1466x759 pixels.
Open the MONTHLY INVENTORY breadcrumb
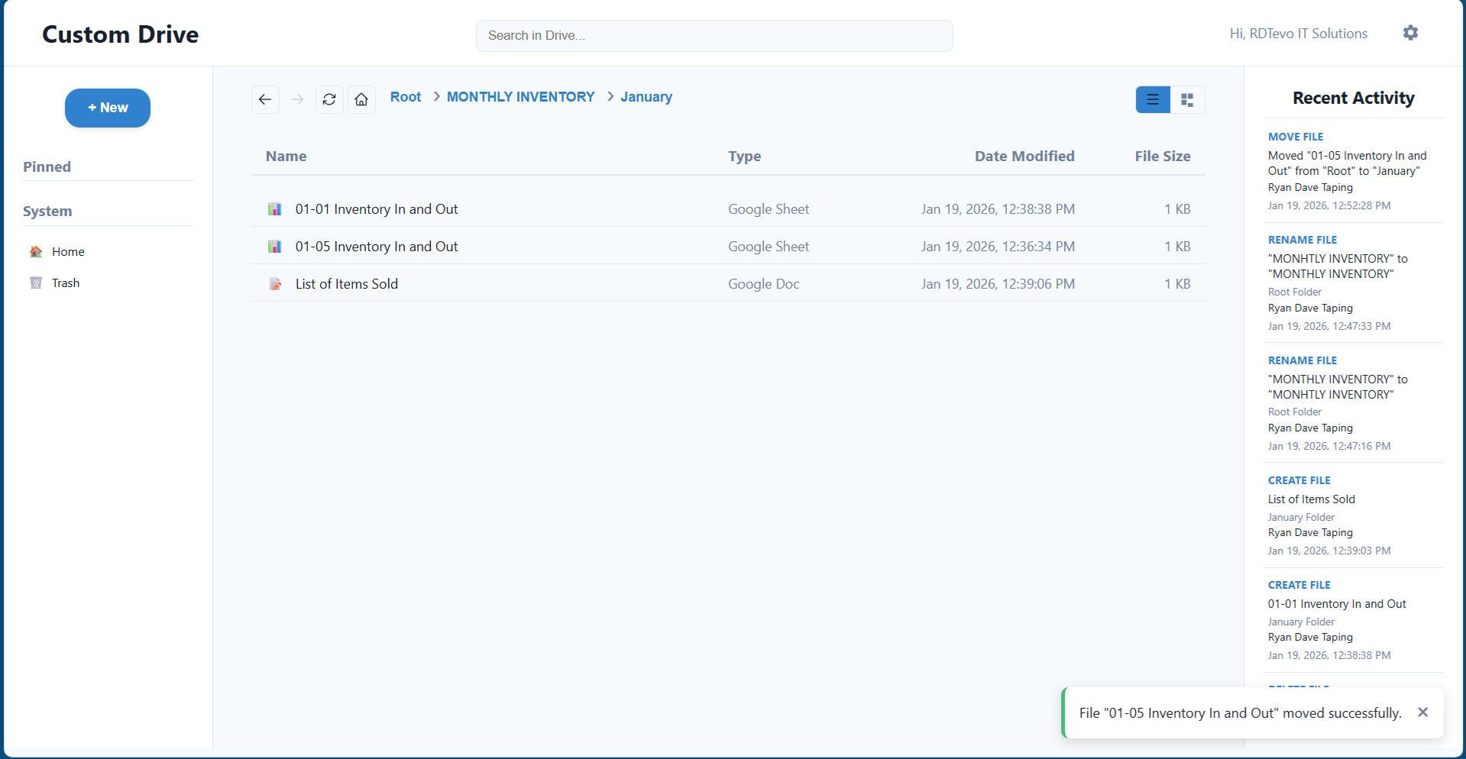click(520, 97)
